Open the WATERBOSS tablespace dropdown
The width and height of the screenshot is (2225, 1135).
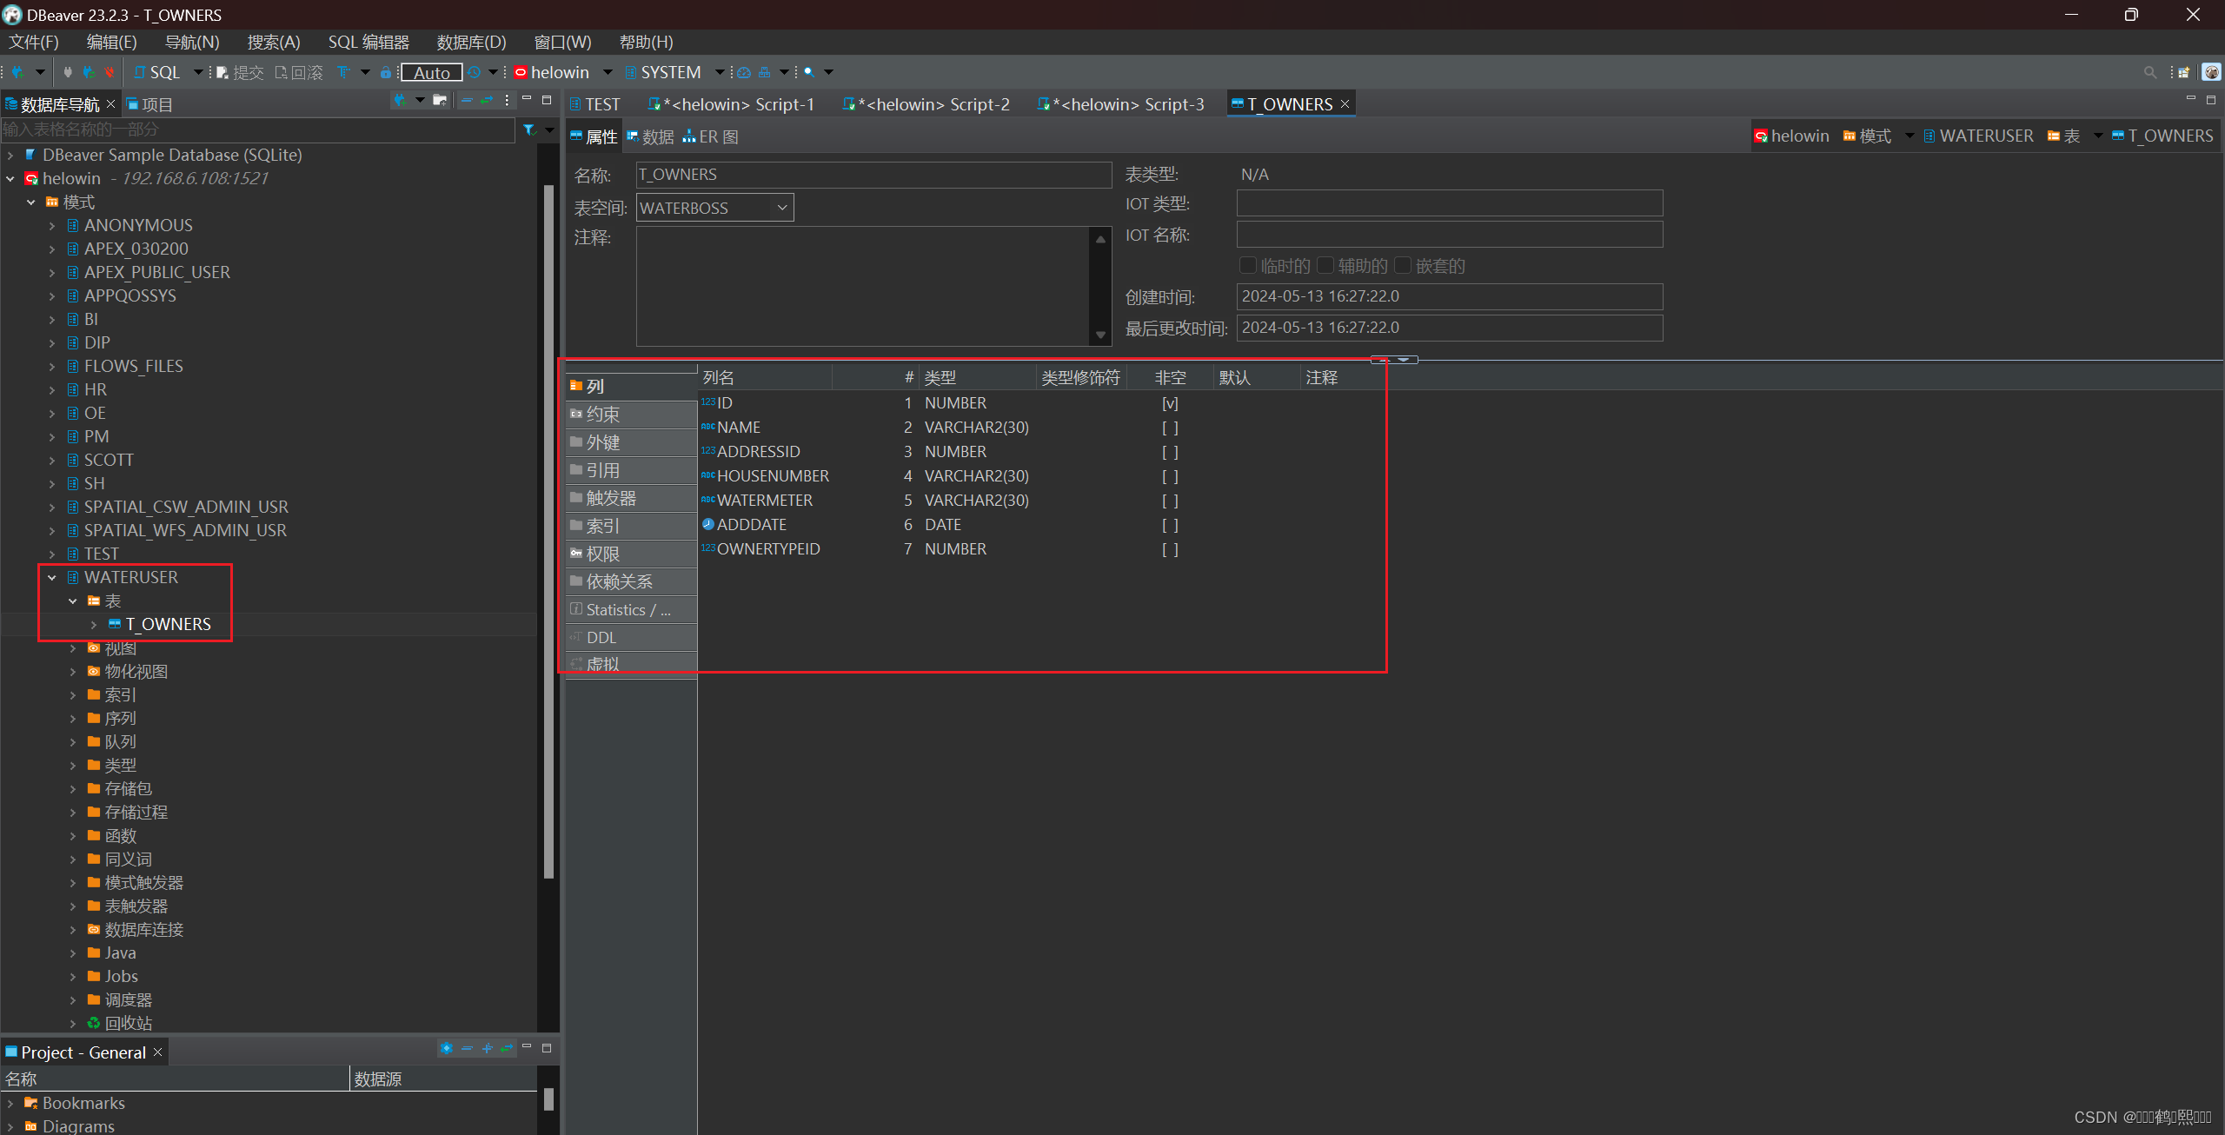point(781,208)
